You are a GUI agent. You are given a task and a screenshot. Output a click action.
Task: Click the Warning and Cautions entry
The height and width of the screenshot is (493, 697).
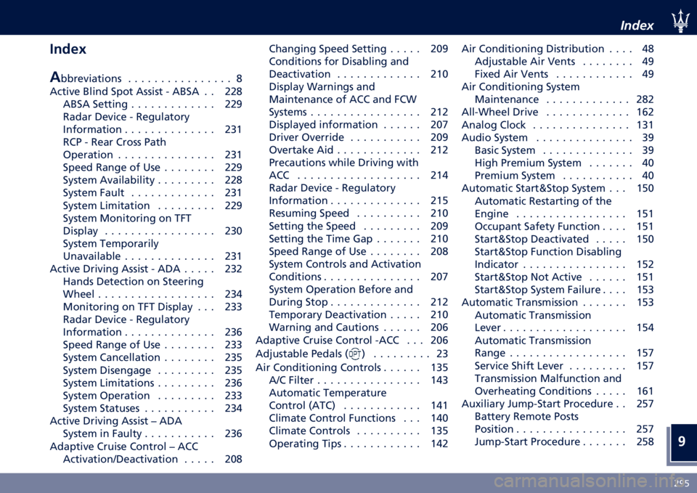(358, 327)
